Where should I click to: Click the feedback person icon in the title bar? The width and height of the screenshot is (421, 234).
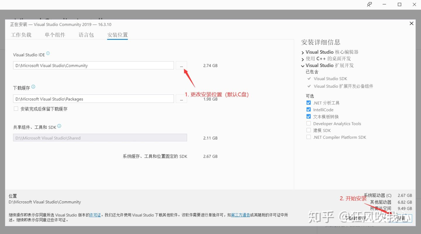(369, 4)
